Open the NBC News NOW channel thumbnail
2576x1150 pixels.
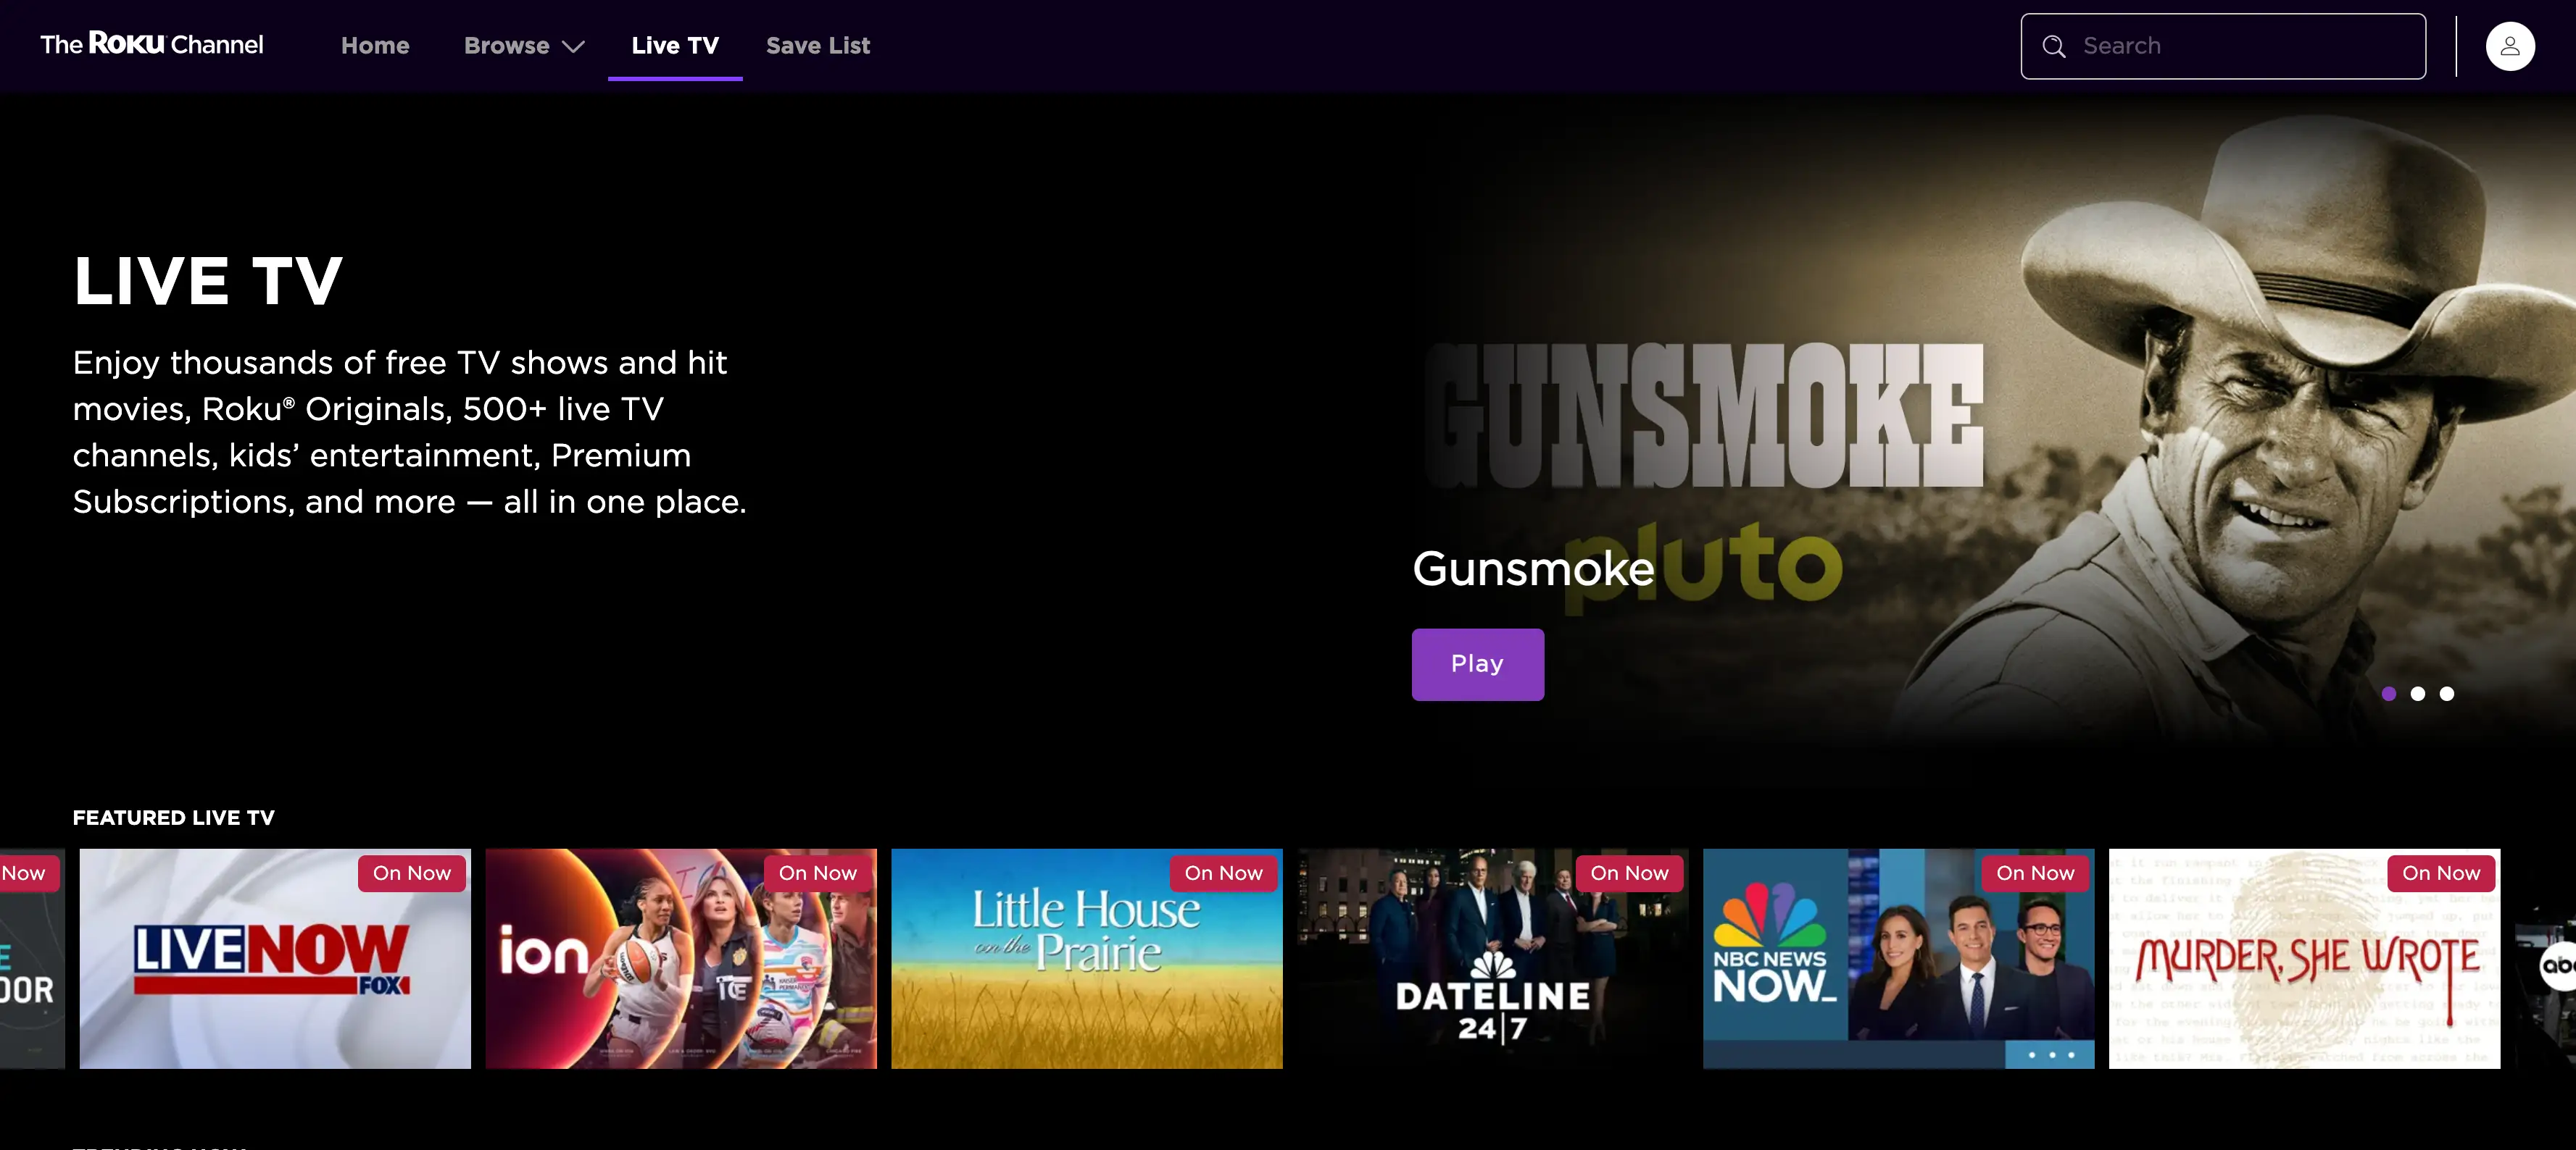click(x=1899, y=959)
